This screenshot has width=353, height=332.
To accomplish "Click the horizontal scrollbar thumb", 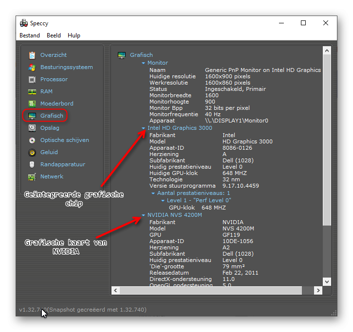I will coord(211,290).
